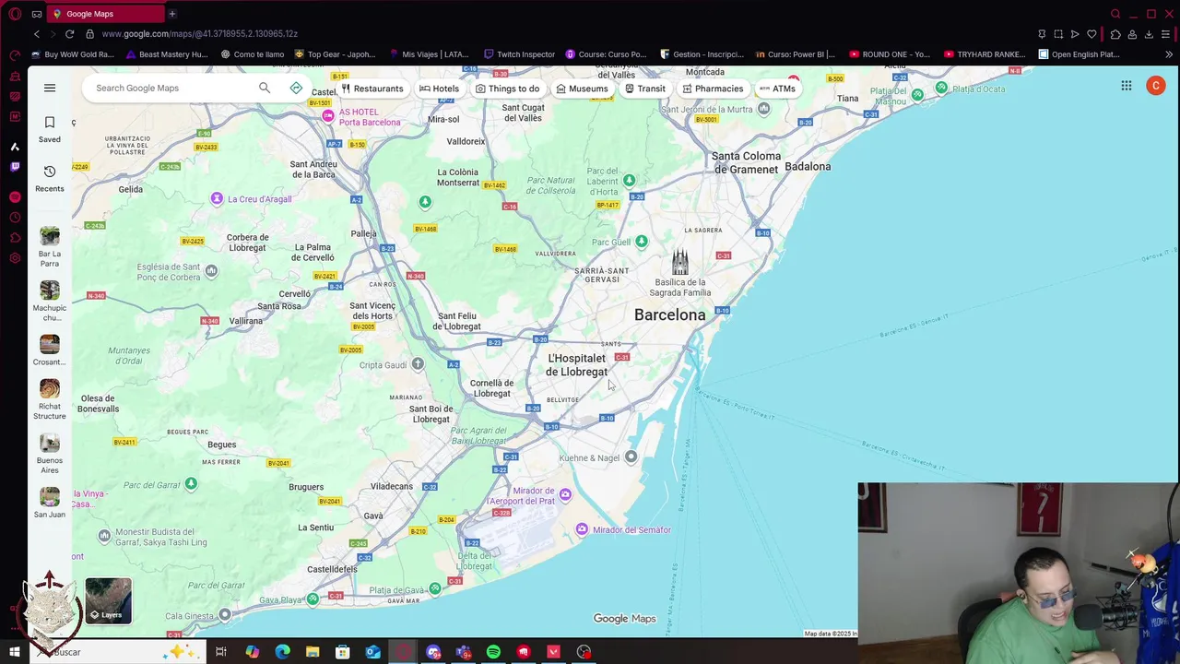Open 'Como te llamo' bookmark
1180x664 pixels.
click(253, 54)
